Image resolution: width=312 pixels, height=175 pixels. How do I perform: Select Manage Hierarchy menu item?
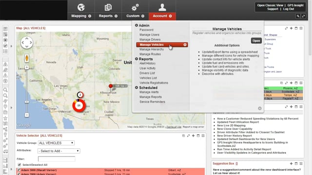click(x=152, y=49)
